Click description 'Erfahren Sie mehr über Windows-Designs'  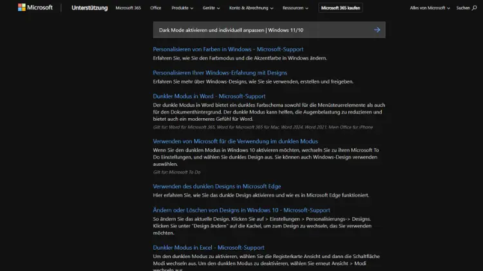(253, 82)
